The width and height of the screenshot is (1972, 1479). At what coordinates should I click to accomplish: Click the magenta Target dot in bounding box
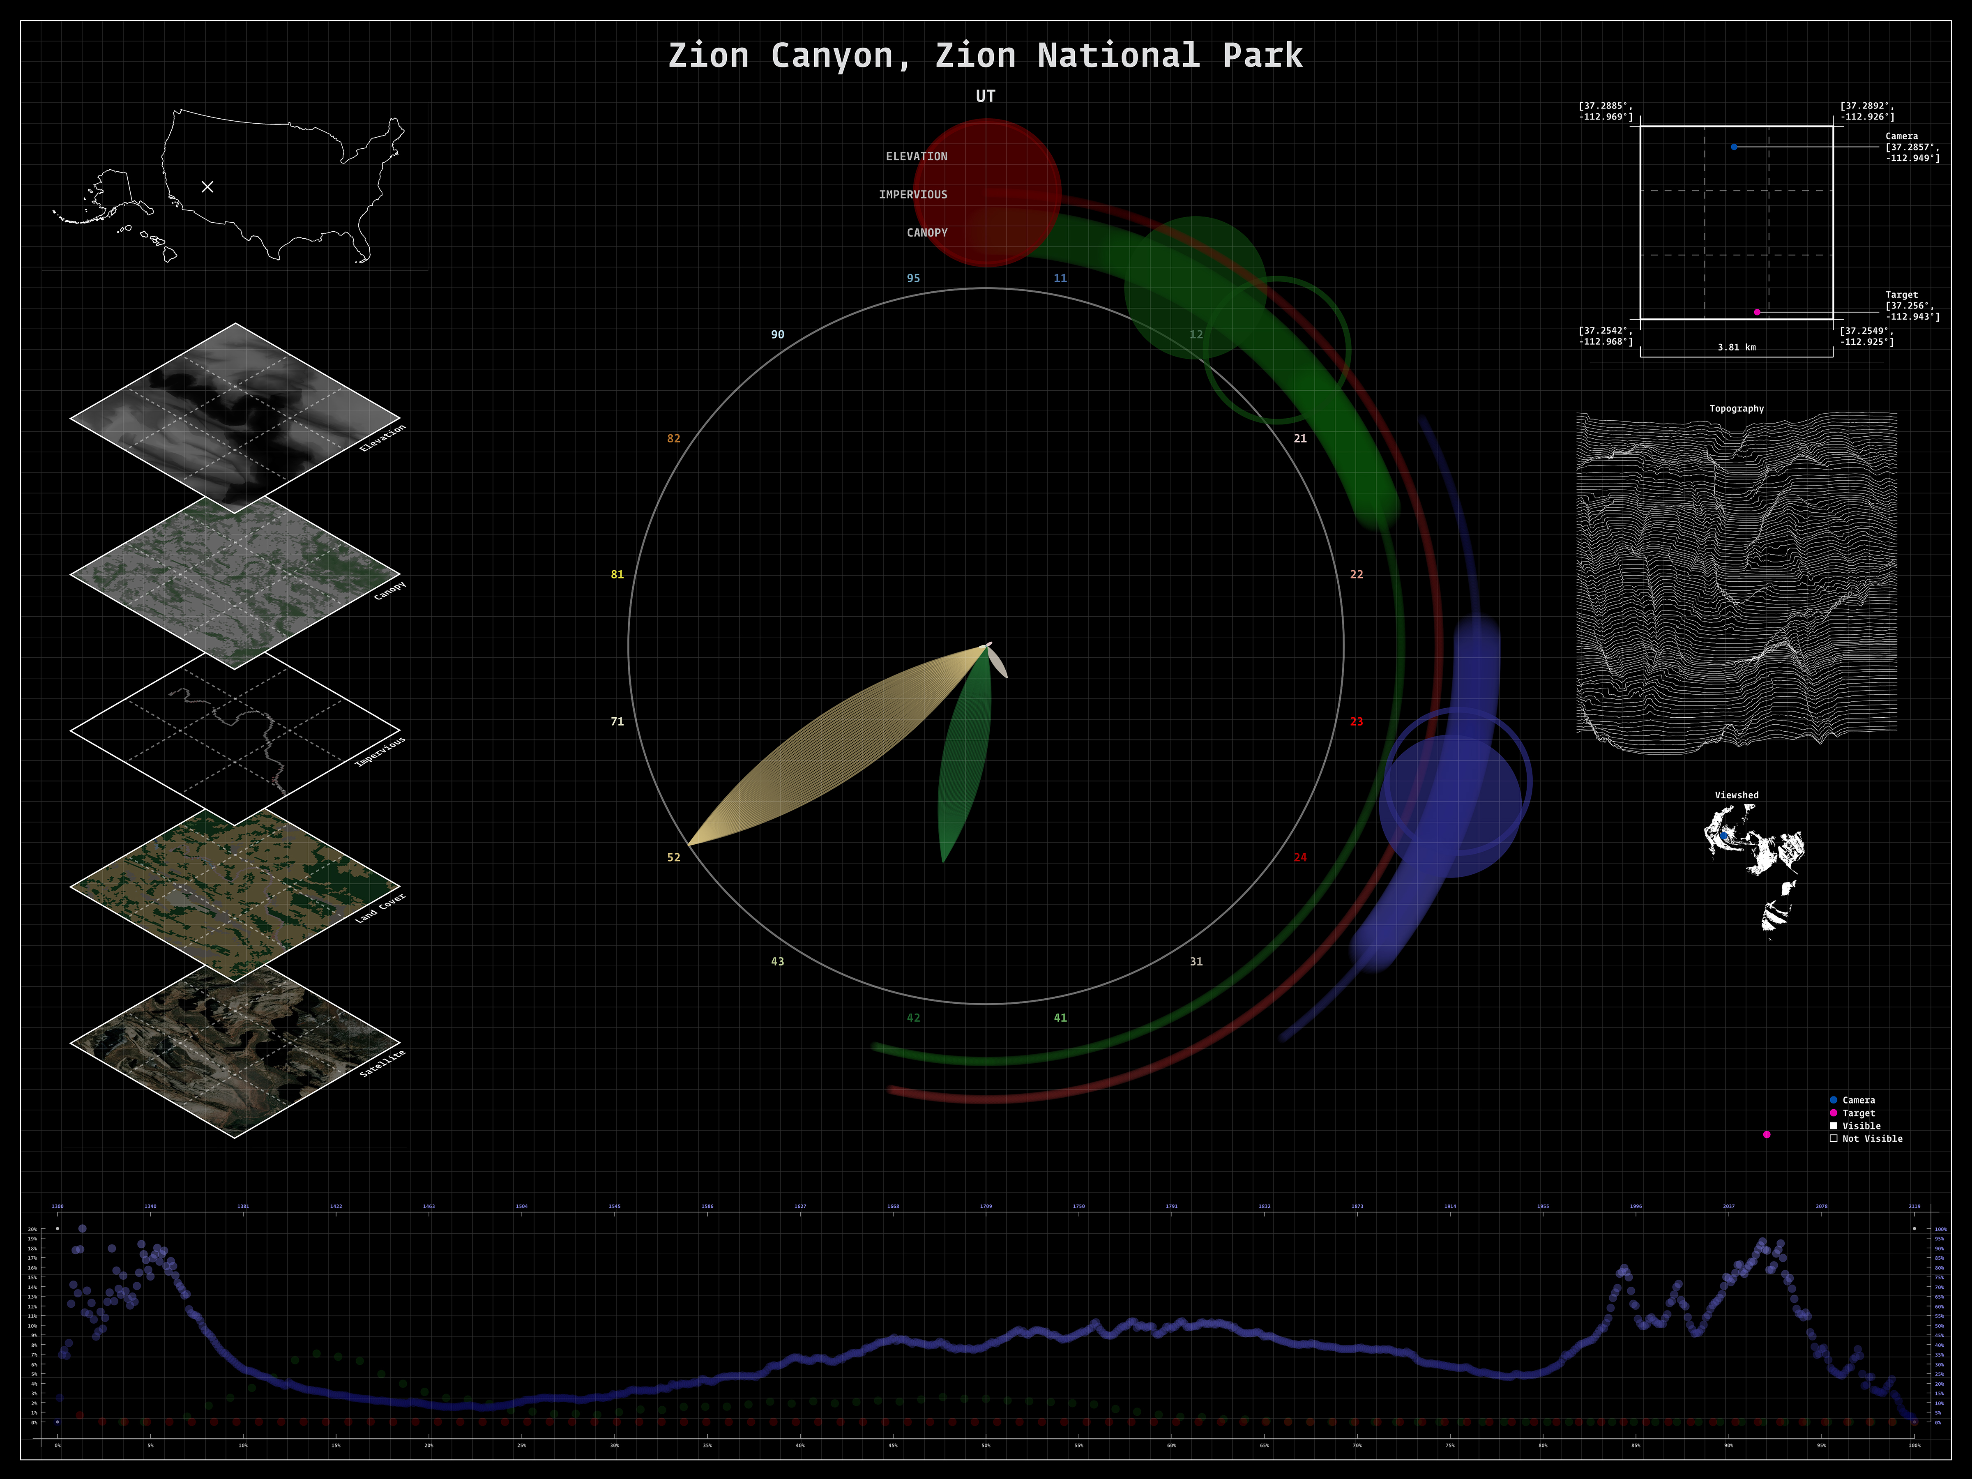1757,312
